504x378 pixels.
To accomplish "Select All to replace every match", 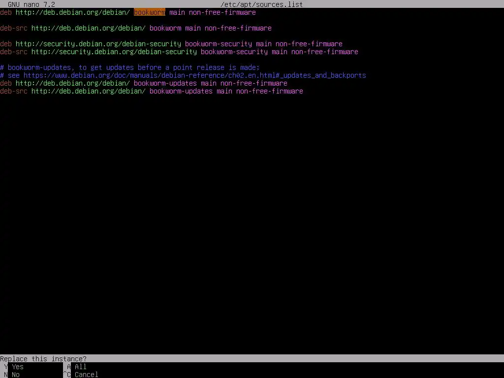I will [81, 367].
